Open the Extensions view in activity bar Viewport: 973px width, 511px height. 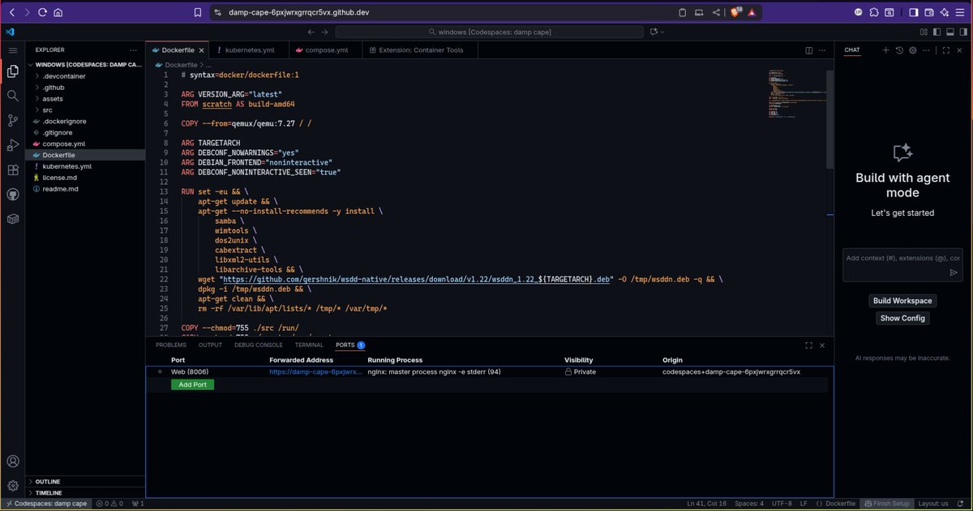coord(13,170)
